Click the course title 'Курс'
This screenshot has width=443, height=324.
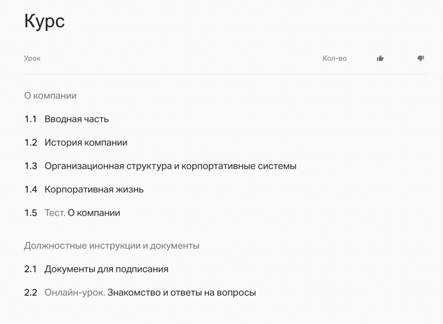pyautogui.click(x=44, y=21)
